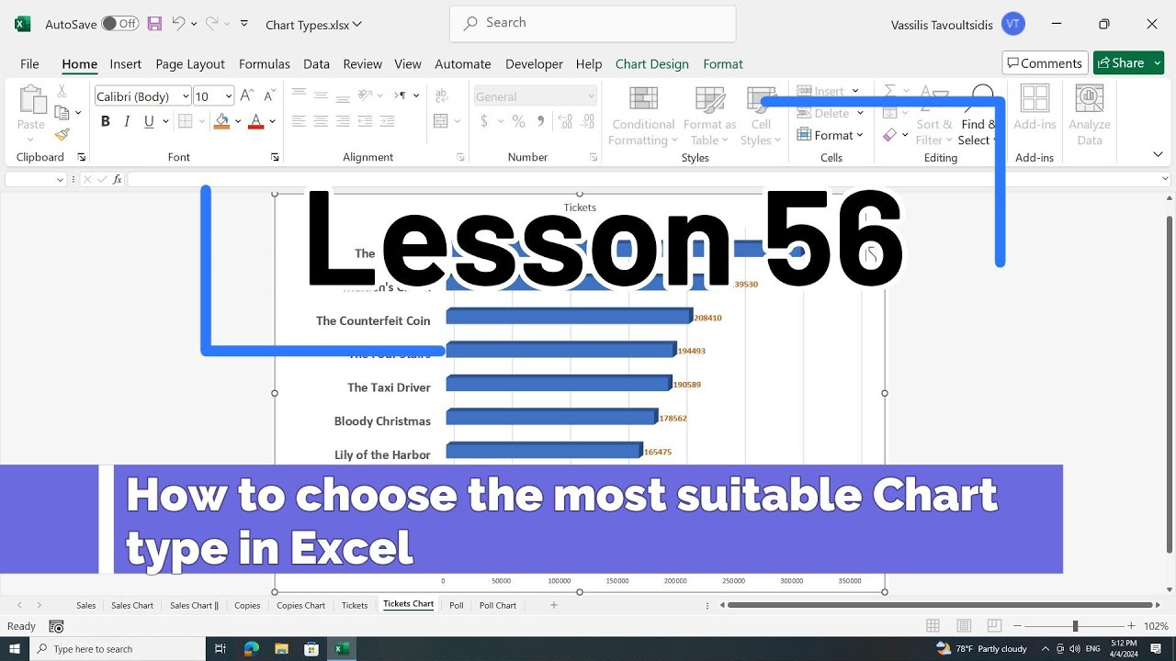Click the Center align icon

[321, 121]
